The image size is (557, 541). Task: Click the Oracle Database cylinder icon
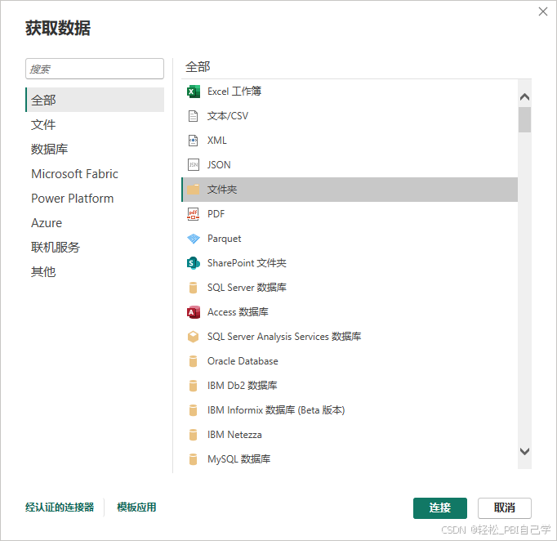click(194, 361)
